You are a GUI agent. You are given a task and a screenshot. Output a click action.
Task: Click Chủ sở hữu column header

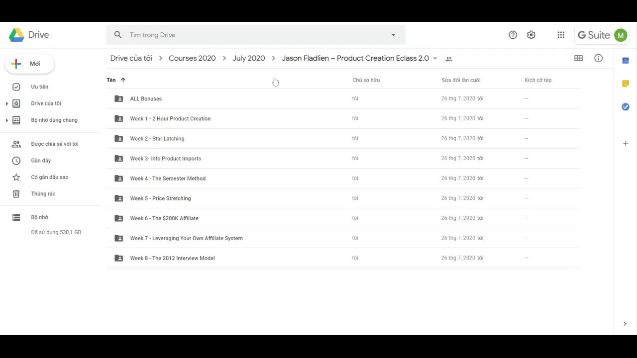point(366,80)
